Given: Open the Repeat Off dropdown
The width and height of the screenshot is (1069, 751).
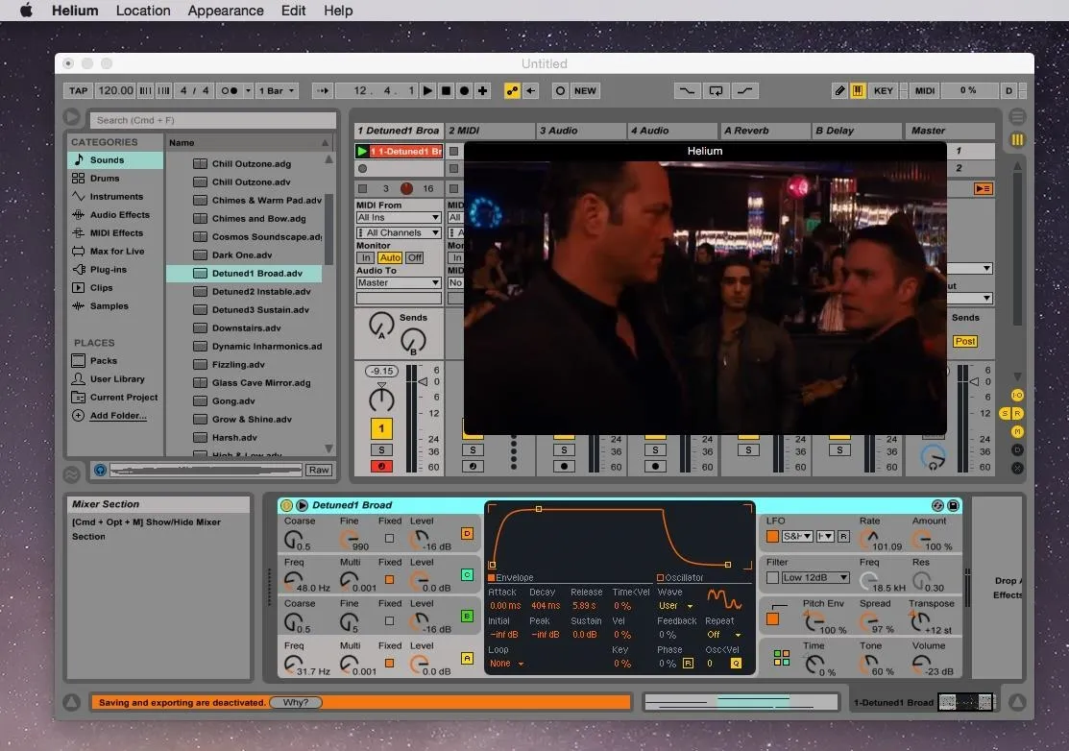Looking at the screenshot, I should (x=723, y=635).
